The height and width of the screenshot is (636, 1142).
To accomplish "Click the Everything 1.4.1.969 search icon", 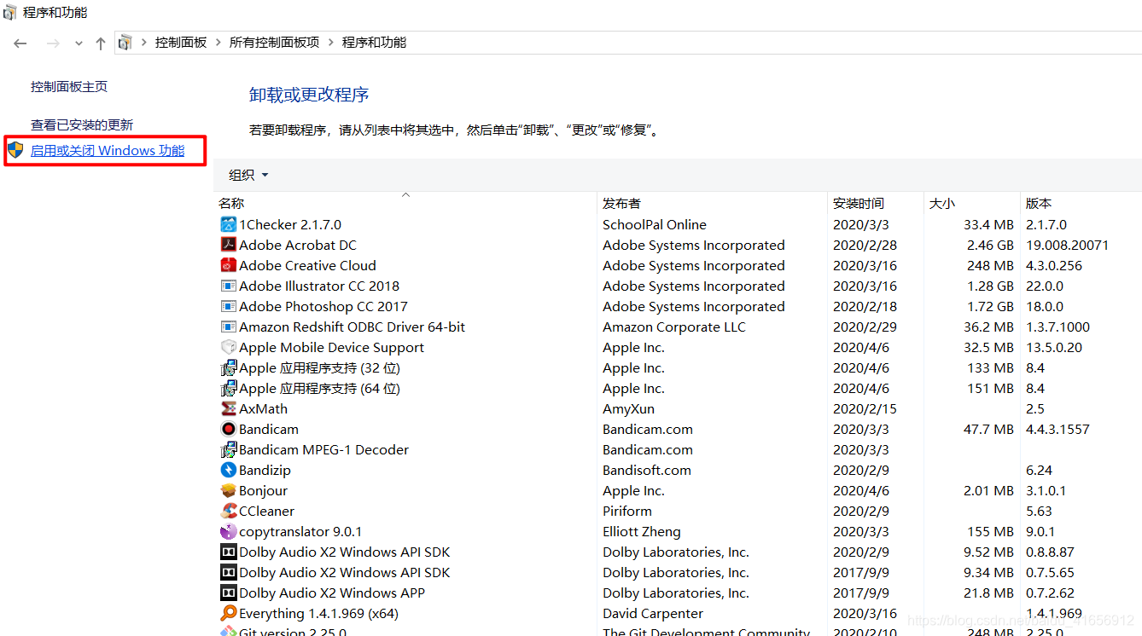I will (x=228, y=613).
